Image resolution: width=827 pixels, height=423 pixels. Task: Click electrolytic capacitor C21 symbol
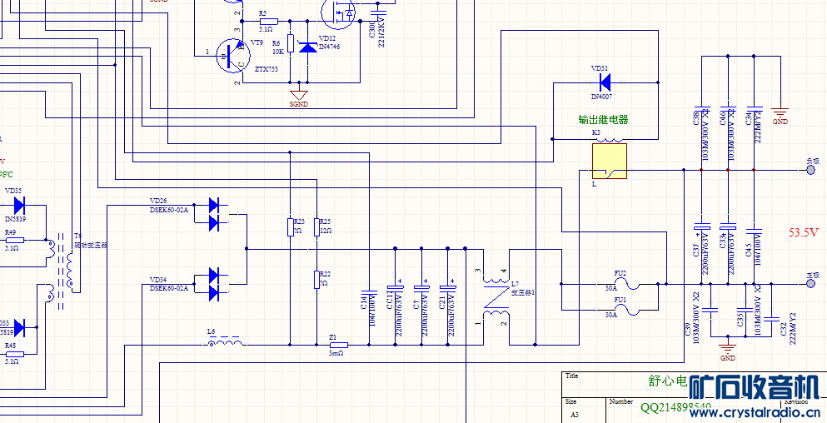(x=448, y=287)
